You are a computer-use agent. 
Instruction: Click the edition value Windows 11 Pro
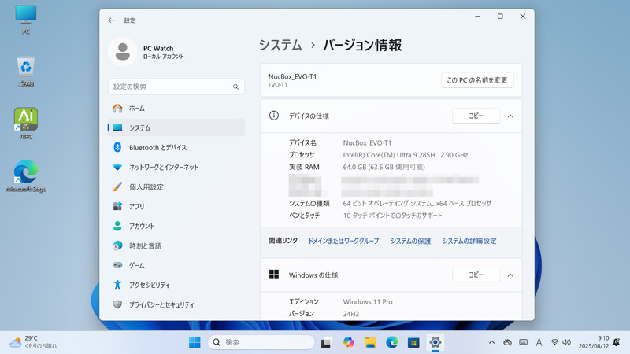[368, 301]
